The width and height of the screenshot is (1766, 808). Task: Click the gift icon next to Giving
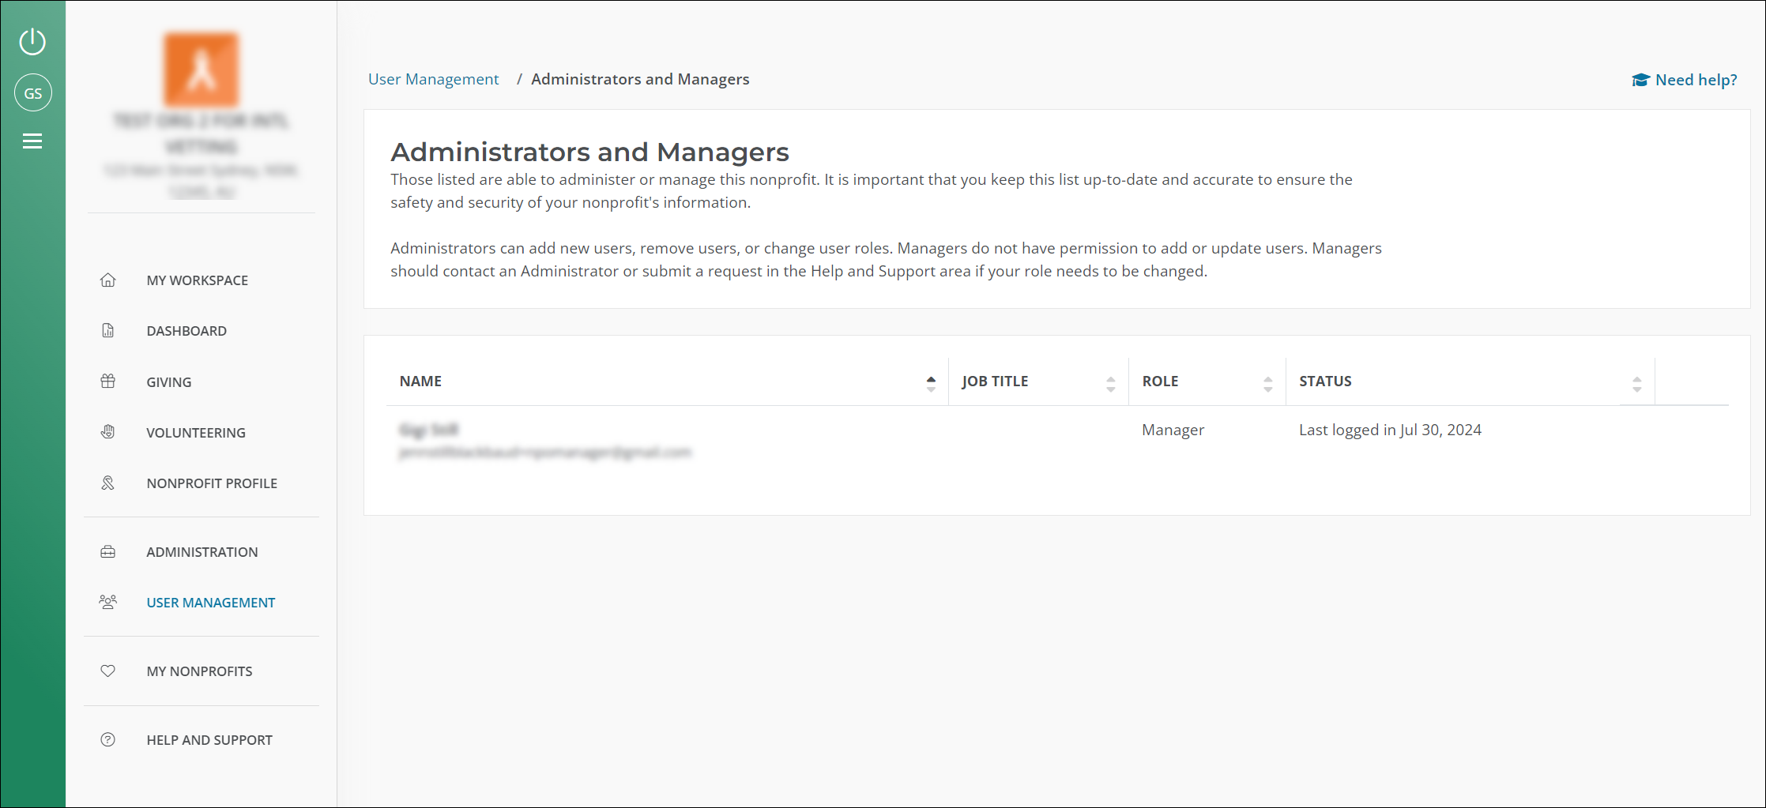(x=108, y=381)
